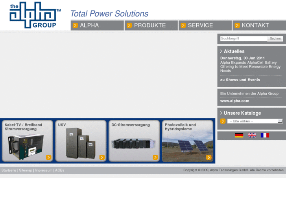Click orange arrow on Photovoltaik card

(x=209, y=157)
